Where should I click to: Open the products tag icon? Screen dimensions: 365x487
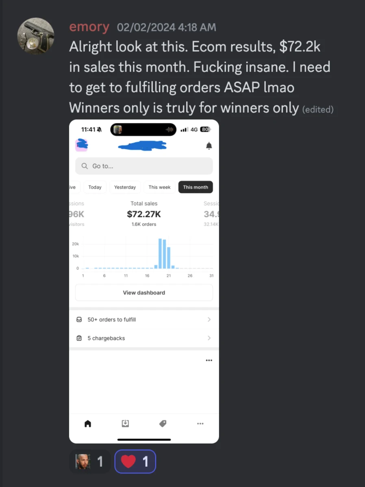[163, 424]
